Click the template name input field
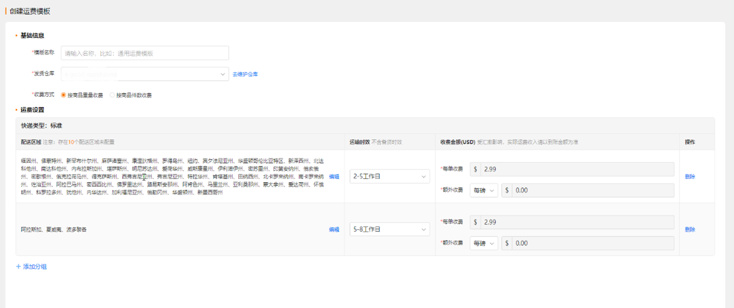Screen dimensions: 734x308 point(145,53)
